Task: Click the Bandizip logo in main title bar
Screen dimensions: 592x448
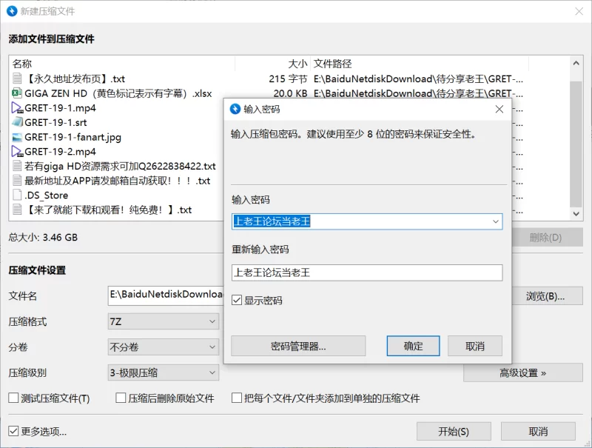Action: tap(12, 11)
